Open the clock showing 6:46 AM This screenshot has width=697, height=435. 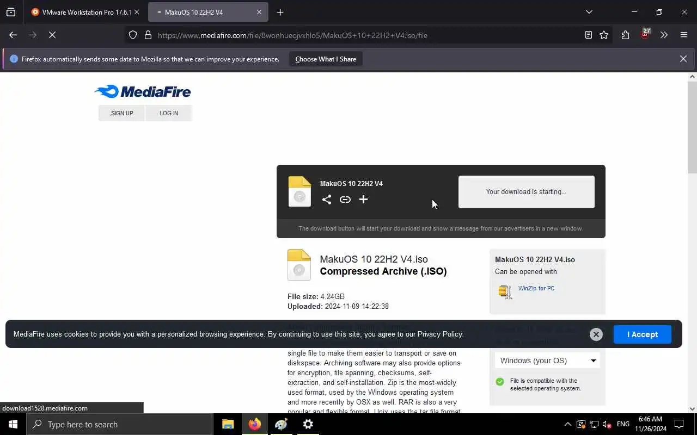click(650, 424)
